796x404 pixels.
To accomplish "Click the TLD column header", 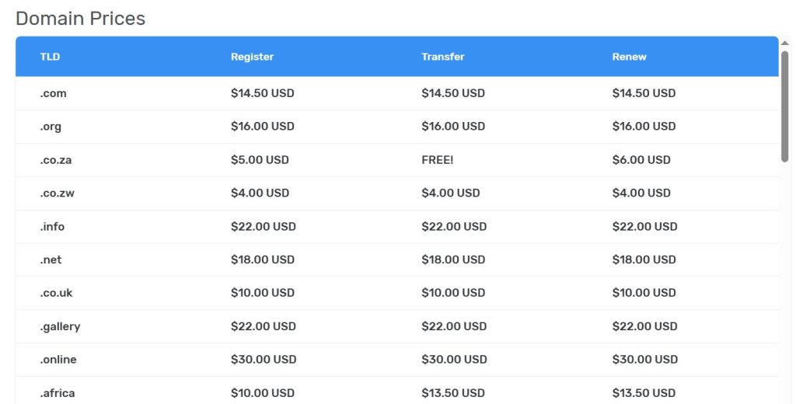I will 50,57.
